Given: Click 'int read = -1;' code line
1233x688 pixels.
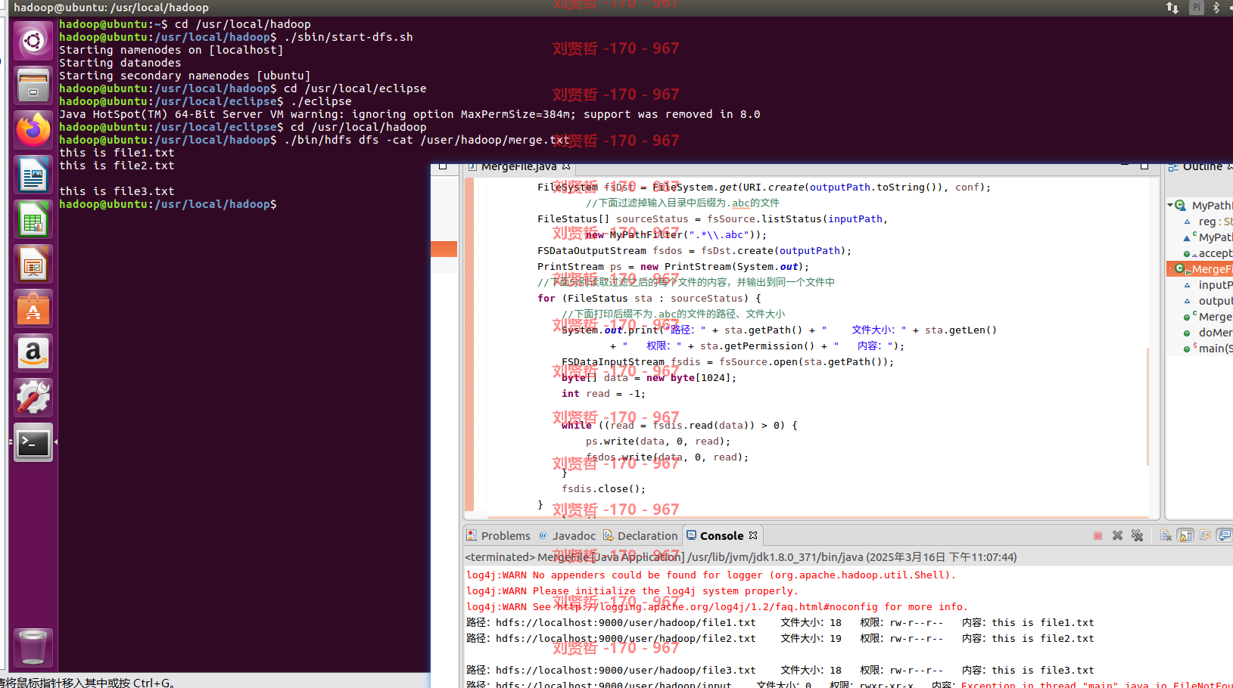Looking at the screenshot, I should [604, 394].
